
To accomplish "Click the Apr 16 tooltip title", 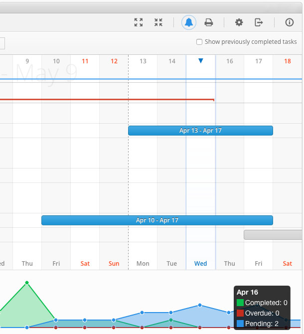I will click(x=247, y=292).
